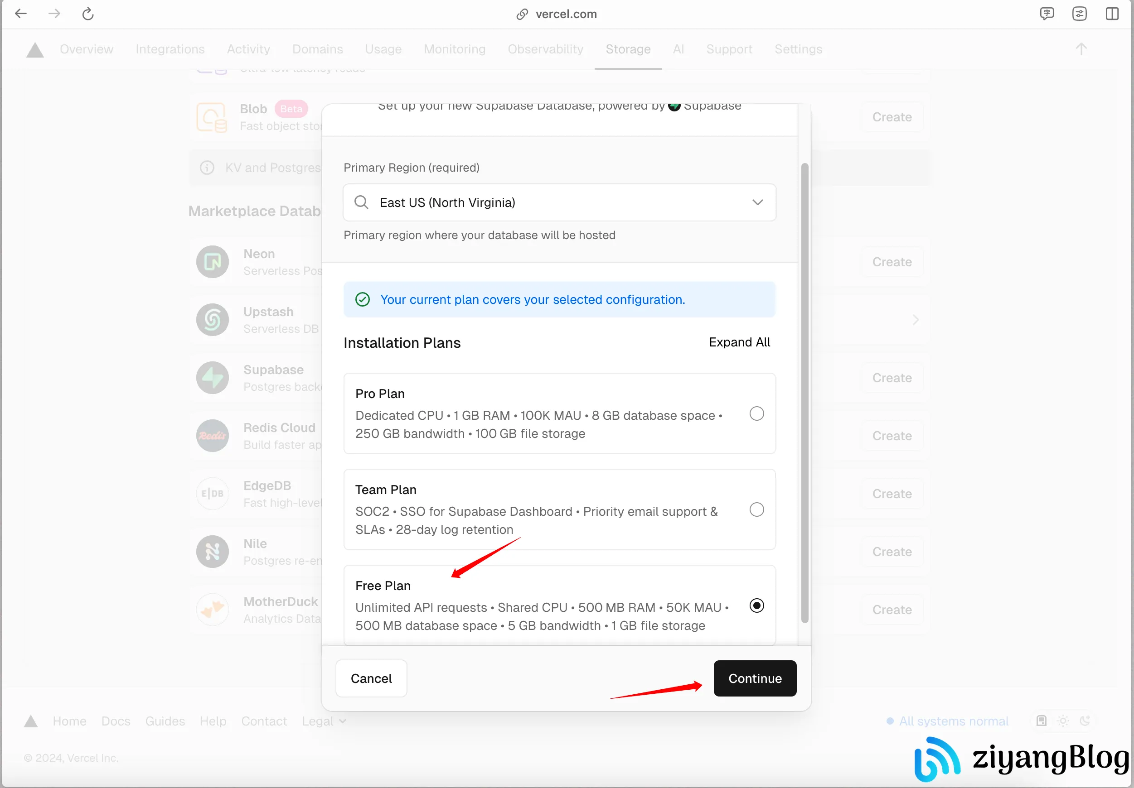Switch to light theme sun icon
Image resolution: width=1134 pixels, height=788 pixels.
pos(1063,721)
